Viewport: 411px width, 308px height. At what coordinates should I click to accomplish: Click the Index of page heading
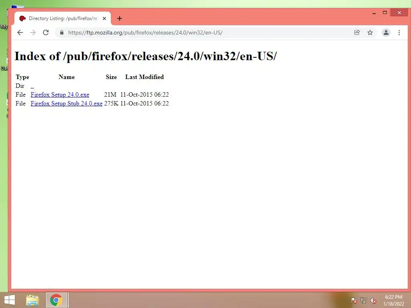(145, 56)
